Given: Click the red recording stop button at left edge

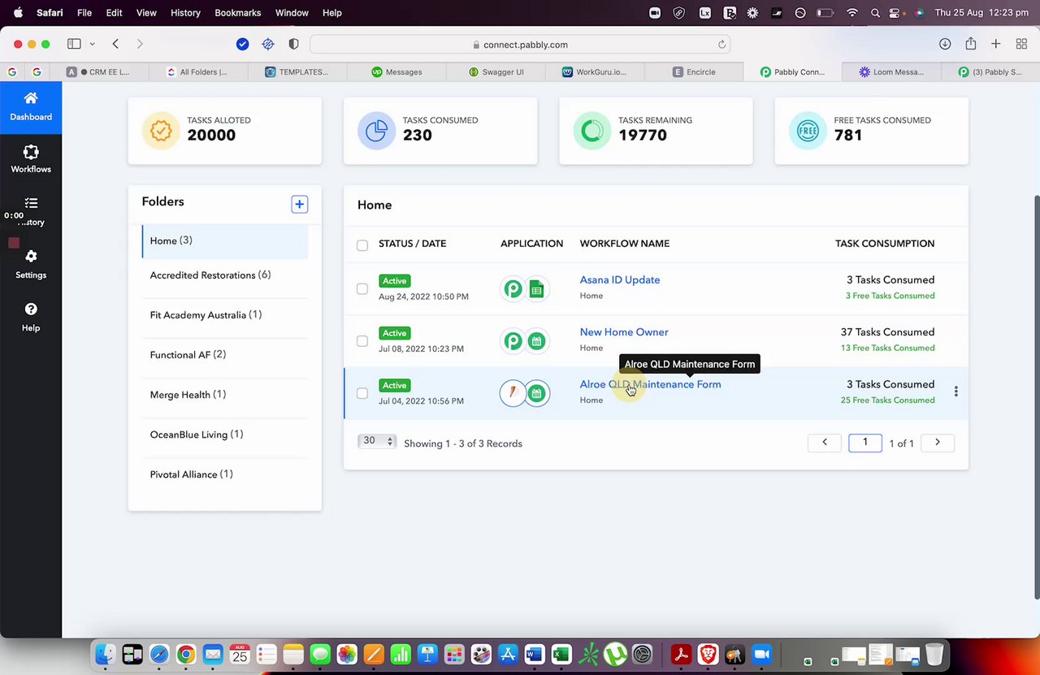Looking at the screenshot, I should (x=14, y=243).
